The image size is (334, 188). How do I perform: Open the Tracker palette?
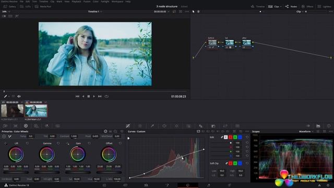point(176,126)
